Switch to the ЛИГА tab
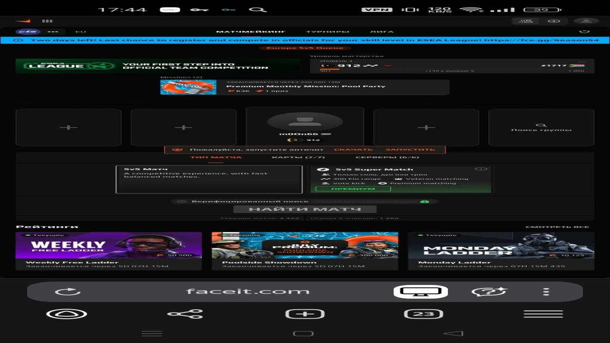Viewport: 610px width, 343px height. (x=382, y=32)
